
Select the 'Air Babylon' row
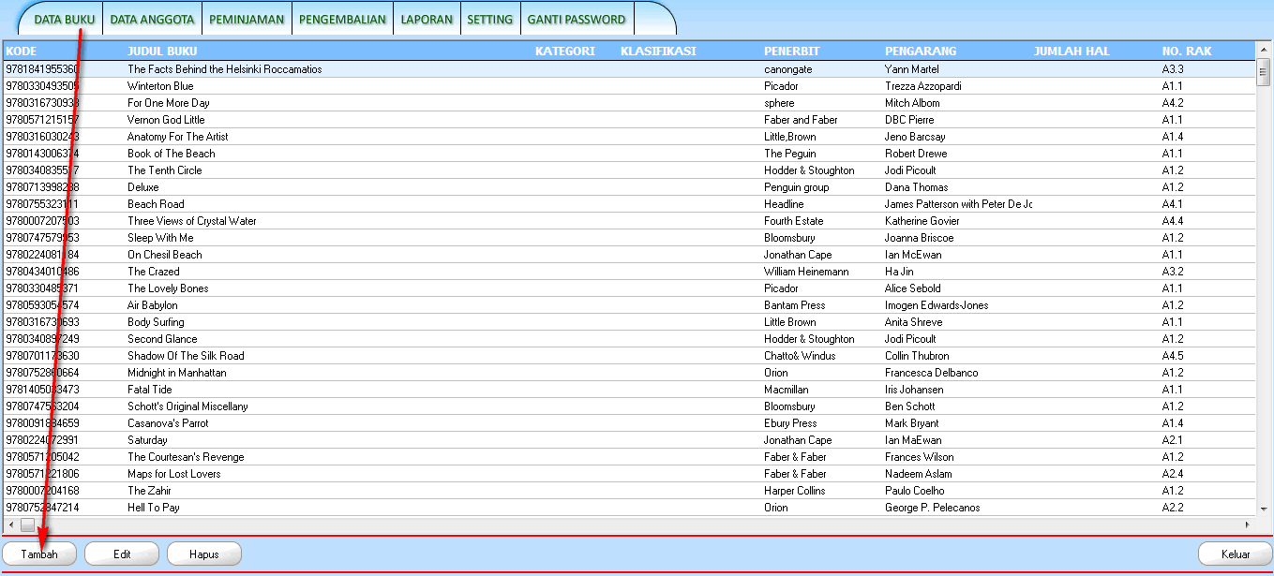click(629, 305)
